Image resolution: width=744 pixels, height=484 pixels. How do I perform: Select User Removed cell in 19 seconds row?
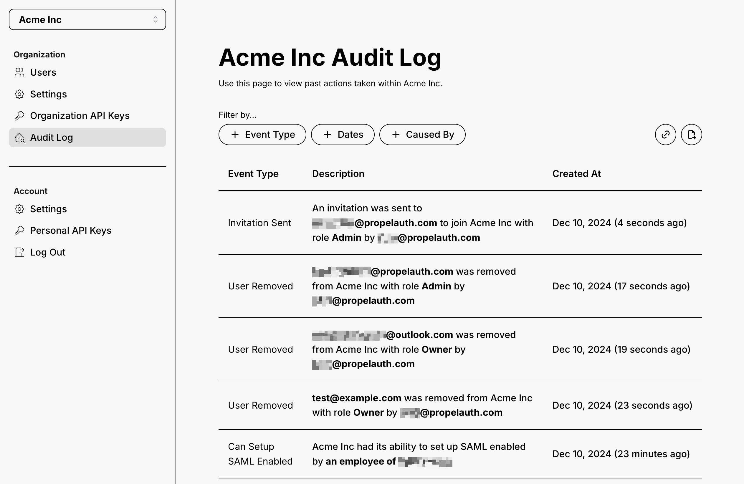click(x=260, y=349)
